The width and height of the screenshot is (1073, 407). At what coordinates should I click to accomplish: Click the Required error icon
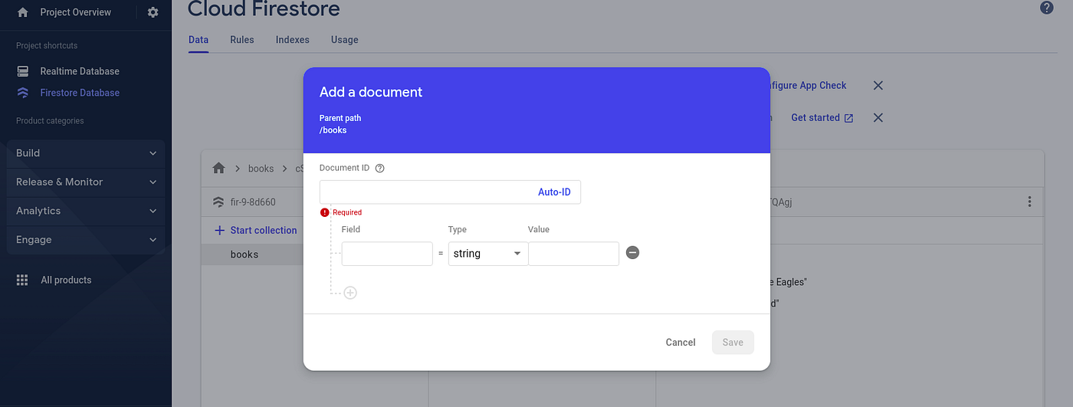(x=325, y=212)
